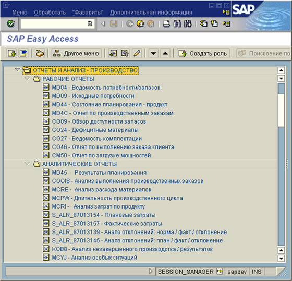
Task: Click the Создать роль button
Action: click(203, 54)
